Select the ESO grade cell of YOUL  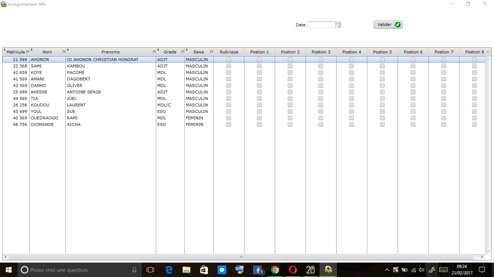coord(170,111)
